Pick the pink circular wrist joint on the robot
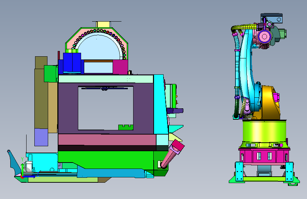This screenshot has height=199, width=307. click(x=264, y=36)
